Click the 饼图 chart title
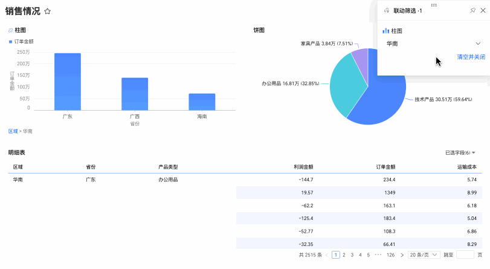 pyautogui.click(x=259, y=30)
